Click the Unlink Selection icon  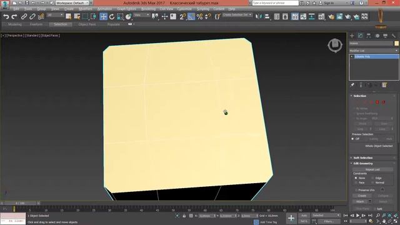coord(32,17)
